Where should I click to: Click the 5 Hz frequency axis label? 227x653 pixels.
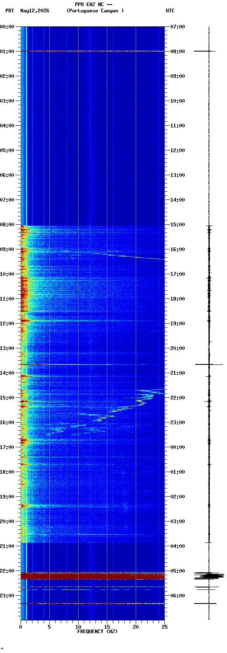tap(49, 627)
